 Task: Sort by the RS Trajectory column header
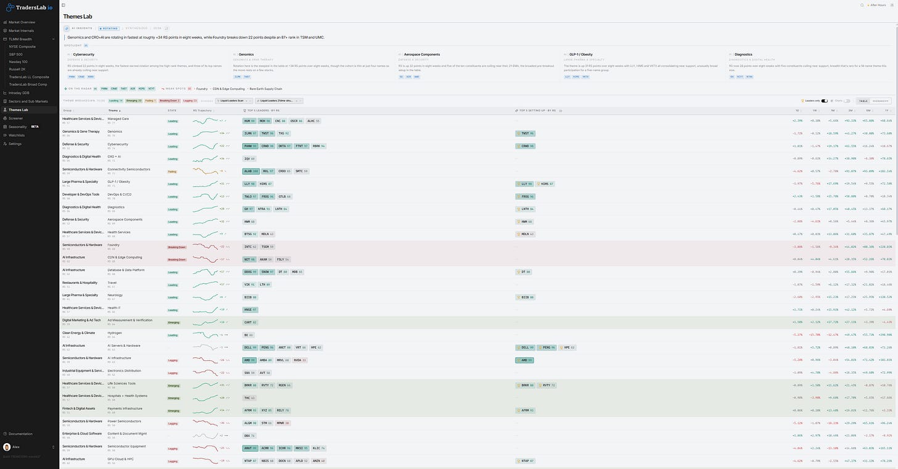tap(204, 110)
